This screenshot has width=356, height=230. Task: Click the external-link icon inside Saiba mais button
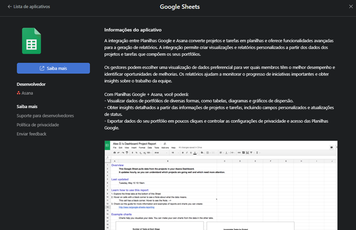(x=42, y=68)
